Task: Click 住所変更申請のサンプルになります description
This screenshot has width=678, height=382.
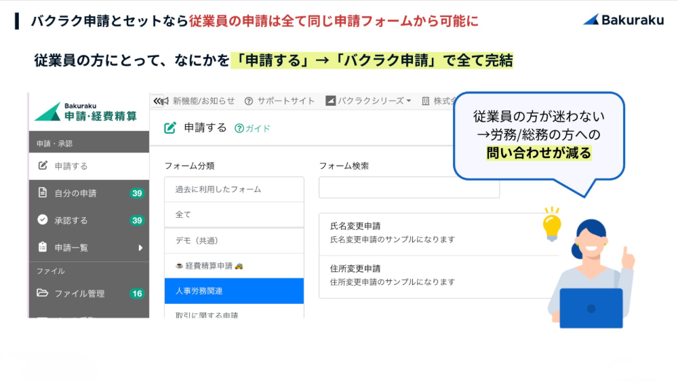Action: [x=392, y=282]
